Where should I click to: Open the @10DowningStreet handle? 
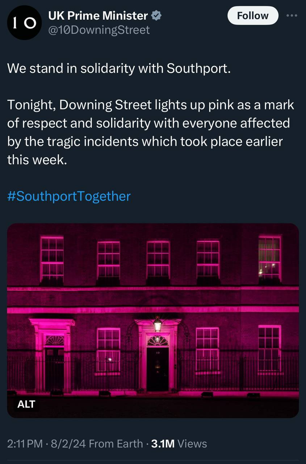pos(99,30)
